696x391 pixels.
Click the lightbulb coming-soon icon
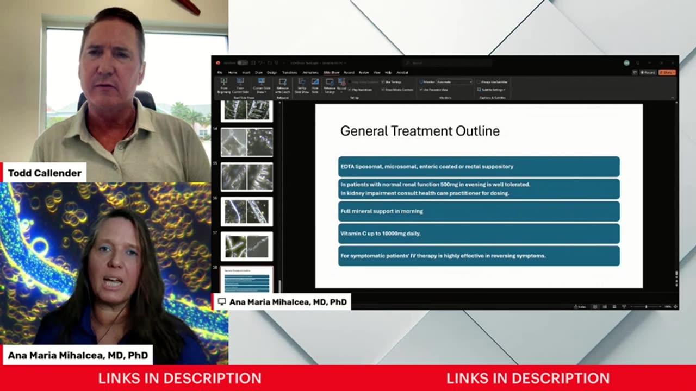[638, 63]
